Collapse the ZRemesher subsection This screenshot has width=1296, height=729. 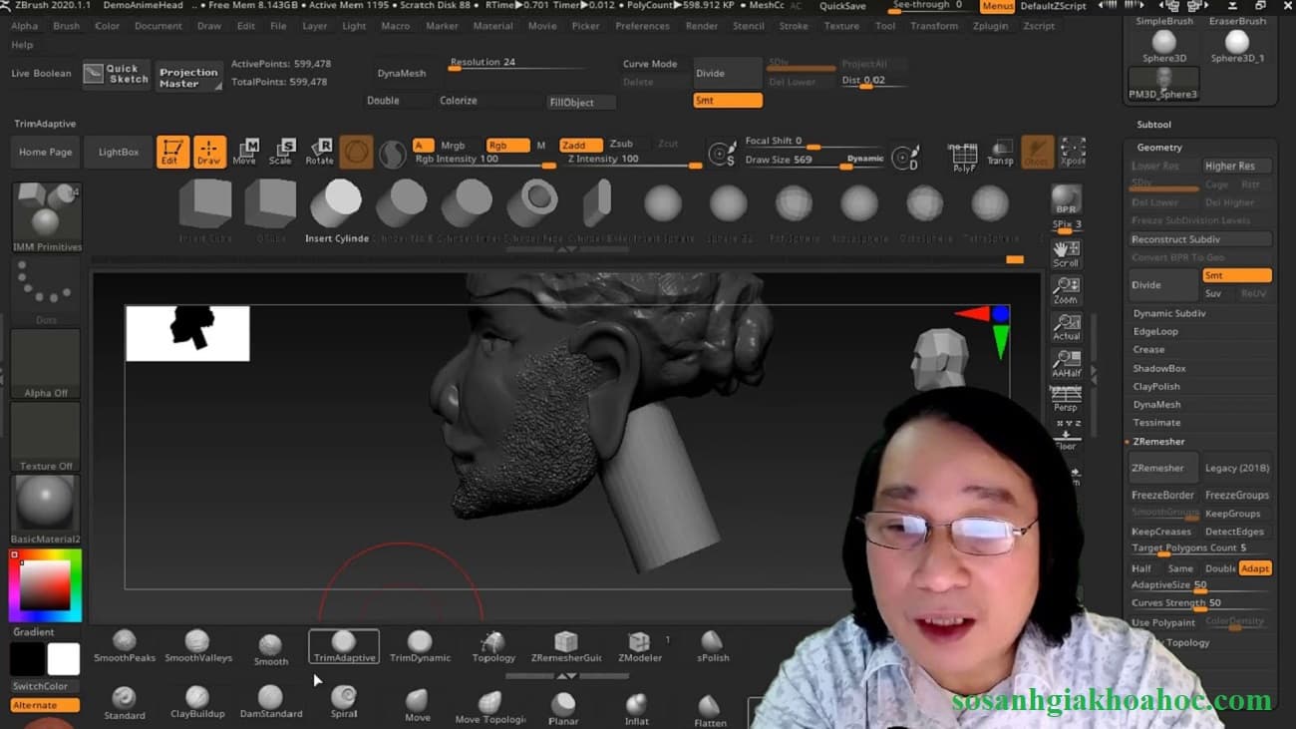[x=1158, y=442]
